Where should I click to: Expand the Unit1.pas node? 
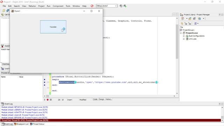click(184, 39)
